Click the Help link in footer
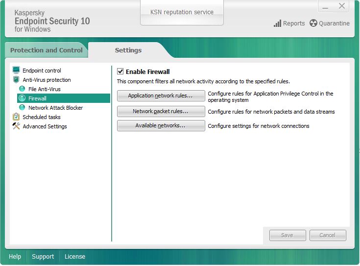Screen dimensions: 360x266 pyautogui.click(x=15, y=256)
